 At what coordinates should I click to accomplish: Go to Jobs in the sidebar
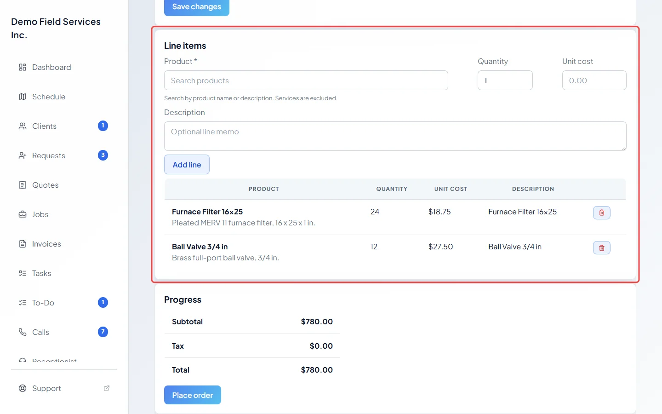(x=64, y=214)
